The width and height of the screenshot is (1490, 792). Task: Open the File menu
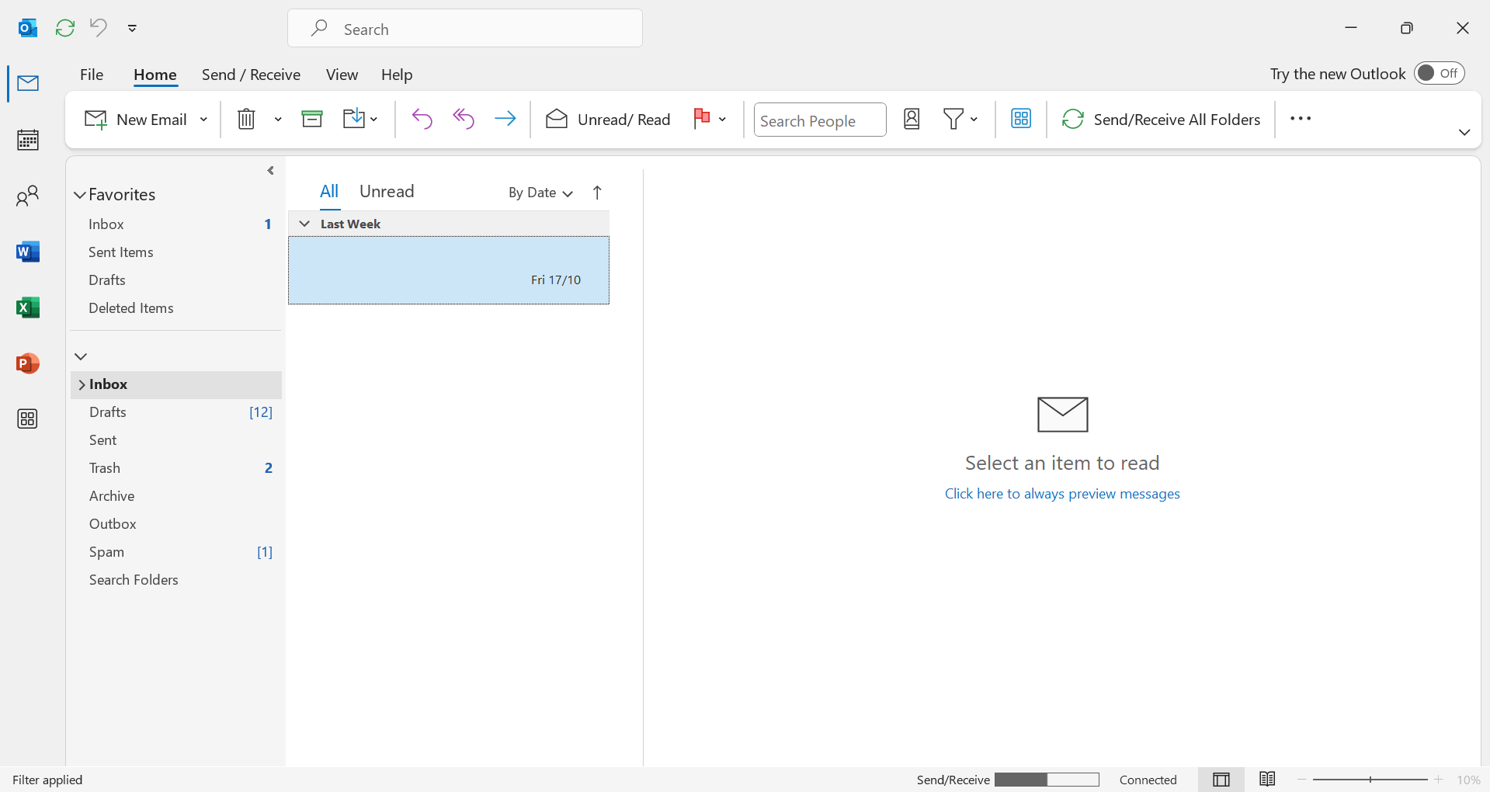92,75
